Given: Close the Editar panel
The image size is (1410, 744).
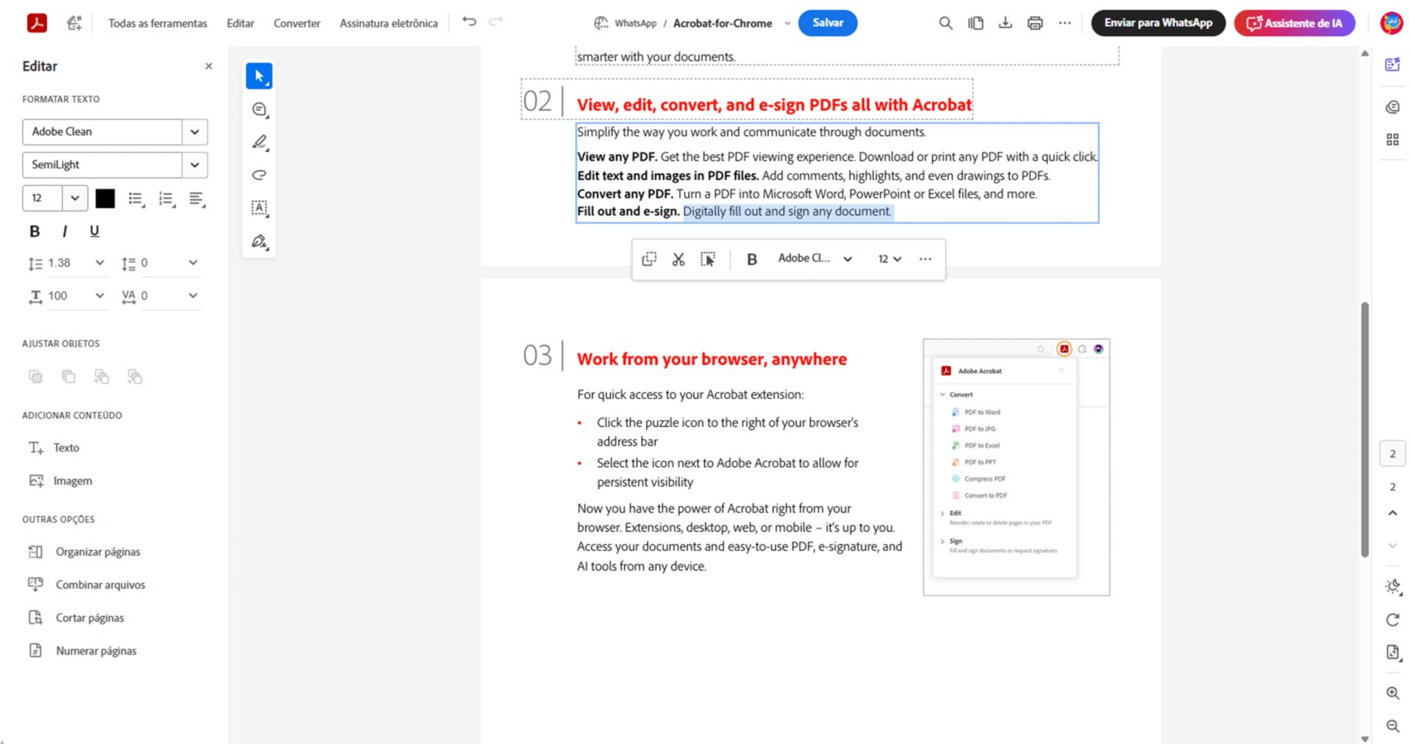Looking at the screenshot, I should (209, 66).
